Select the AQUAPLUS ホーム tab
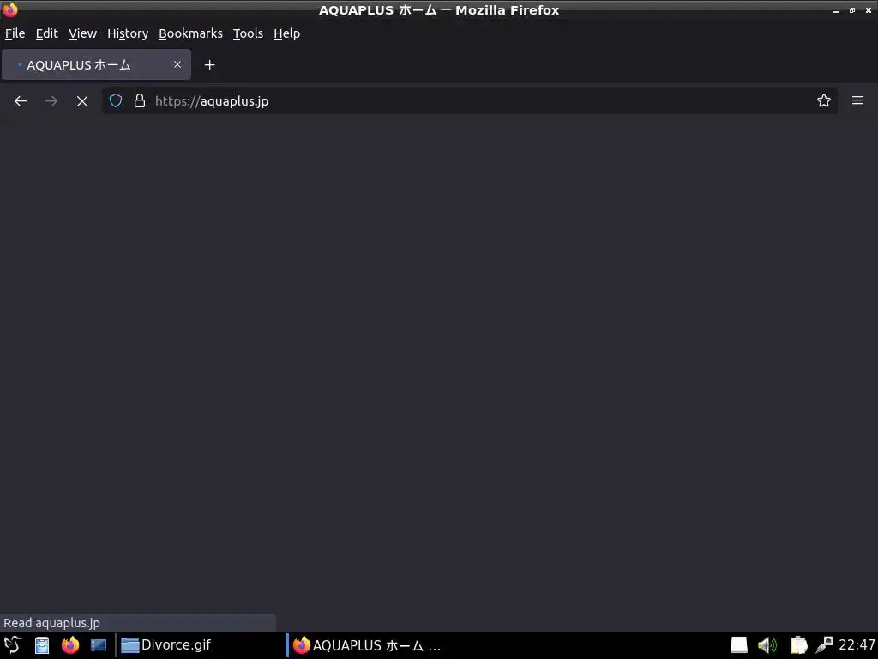Screen dimensions: 878x659 [96, 64]
